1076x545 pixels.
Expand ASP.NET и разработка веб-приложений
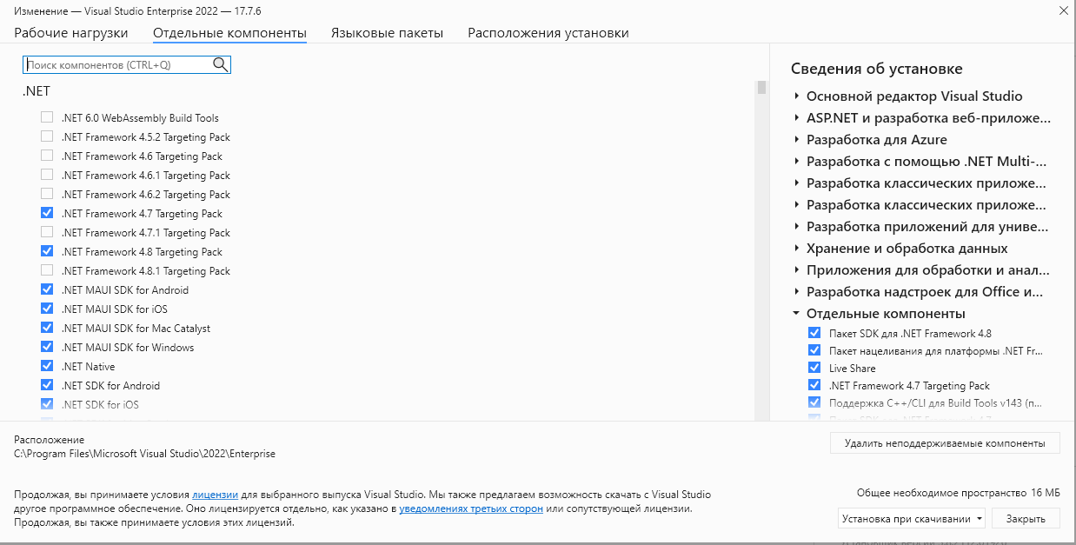click(x=796, y=118)
